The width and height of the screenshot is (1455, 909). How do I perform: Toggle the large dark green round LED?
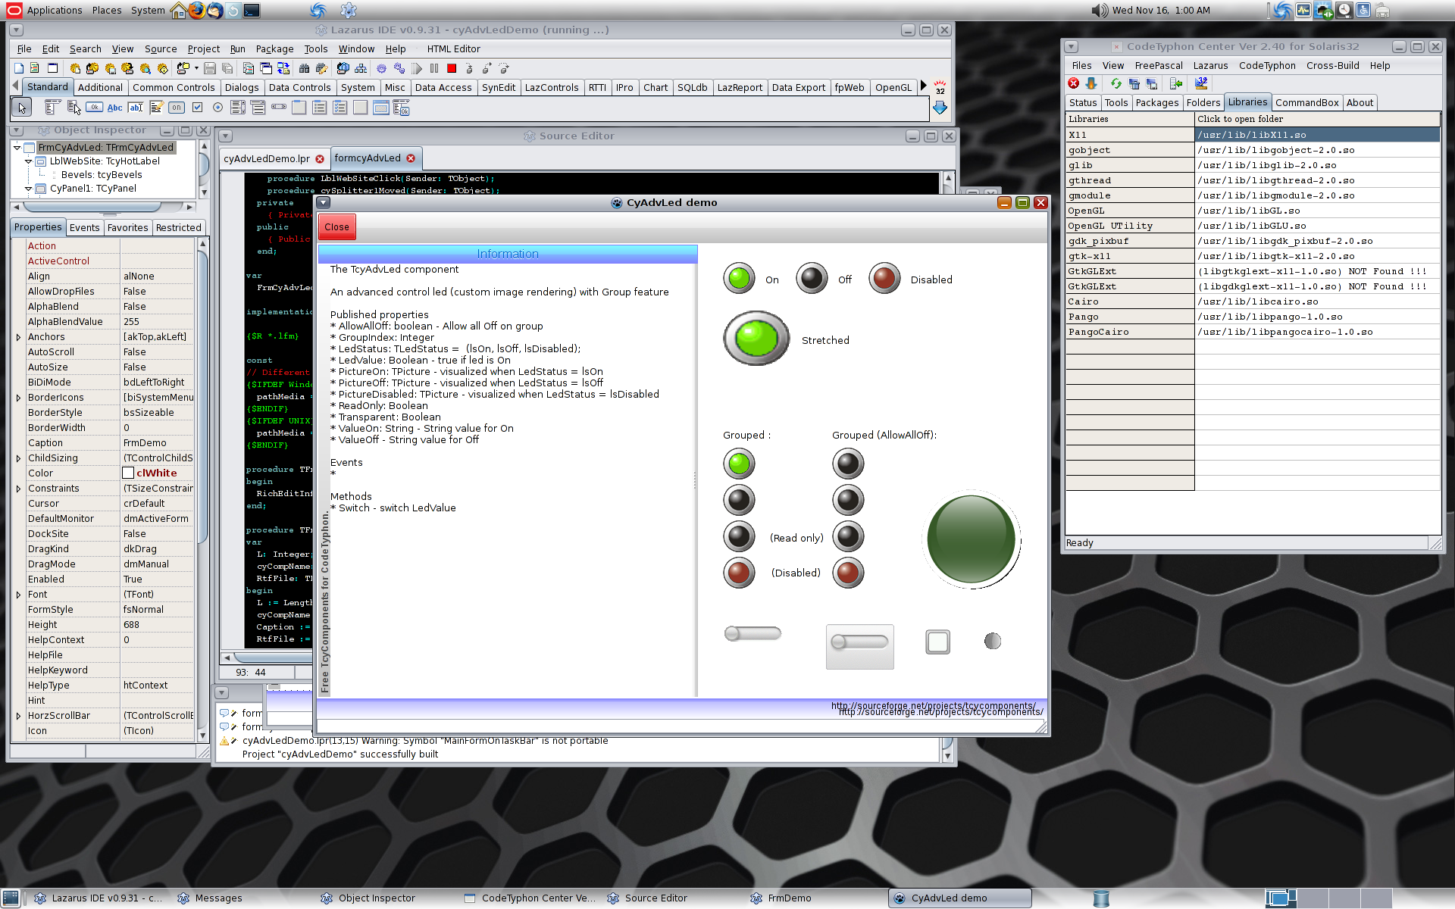tap(972, 539)
